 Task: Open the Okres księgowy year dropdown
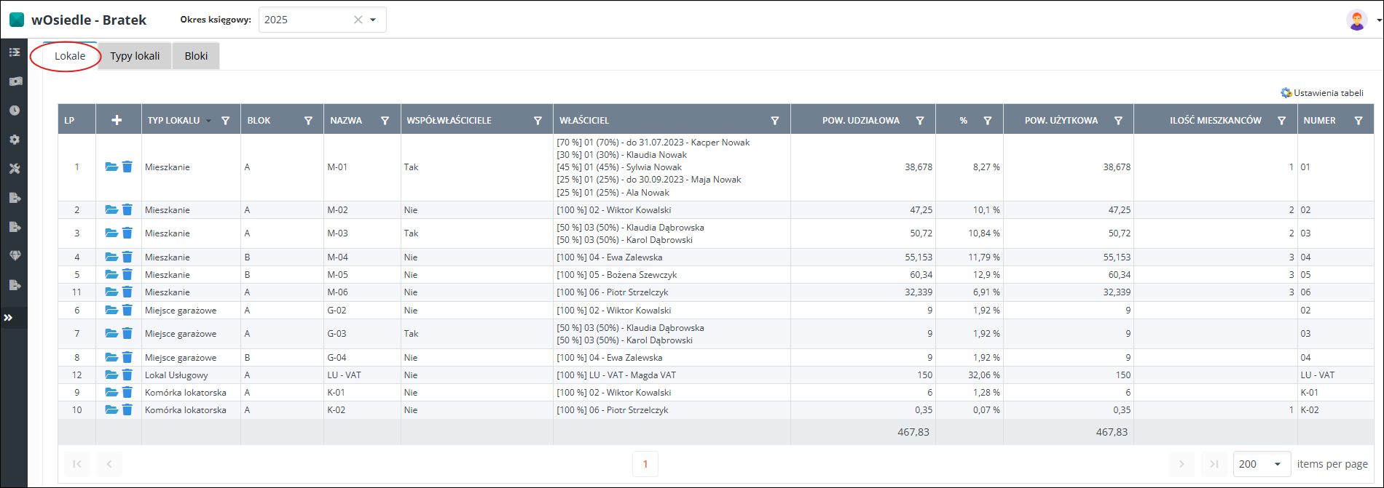pyautogui.click(x=374, y=20)
